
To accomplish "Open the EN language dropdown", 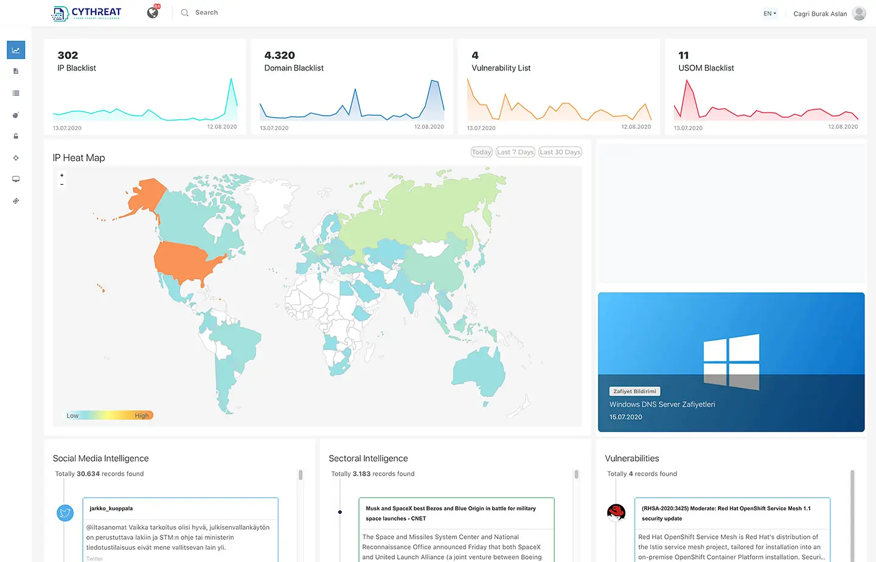I will [770, 13].
